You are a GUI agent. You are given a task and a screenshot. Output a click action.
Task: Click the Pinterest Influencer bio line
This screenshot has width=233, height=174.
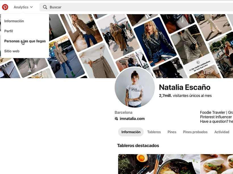click(x=216, y=117)
